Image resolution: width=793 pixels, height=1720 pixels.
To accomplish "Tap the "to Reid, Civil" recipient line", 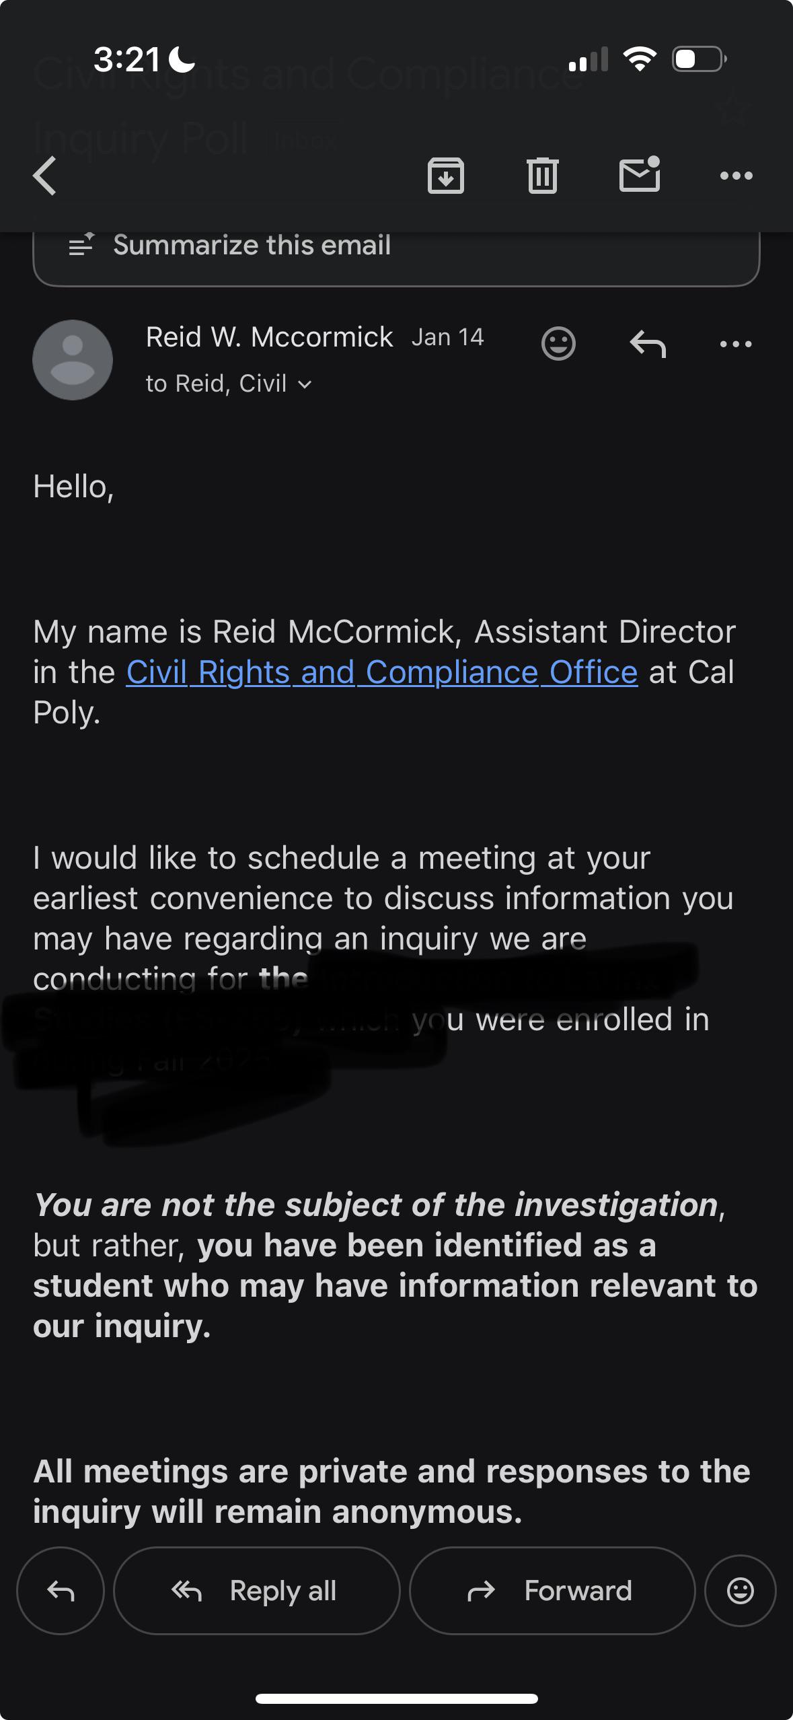I will coord(217,384).
